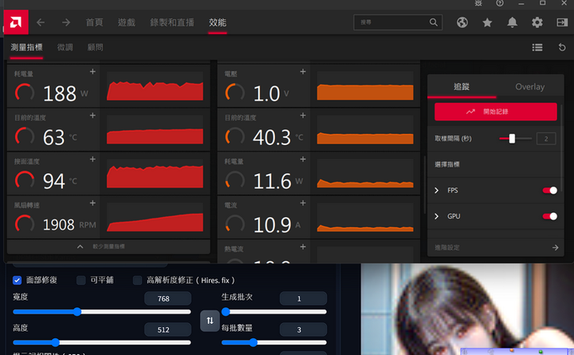Image resolution: width=574 pixels, height=355 pixels.
Task: Open the 首頁 tab
Action: tap(94, 22)
